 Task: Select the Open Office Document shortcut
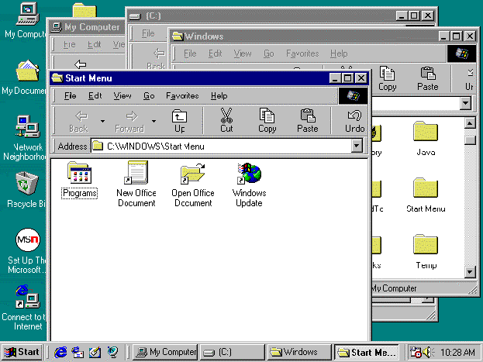[x=192, y=174]
